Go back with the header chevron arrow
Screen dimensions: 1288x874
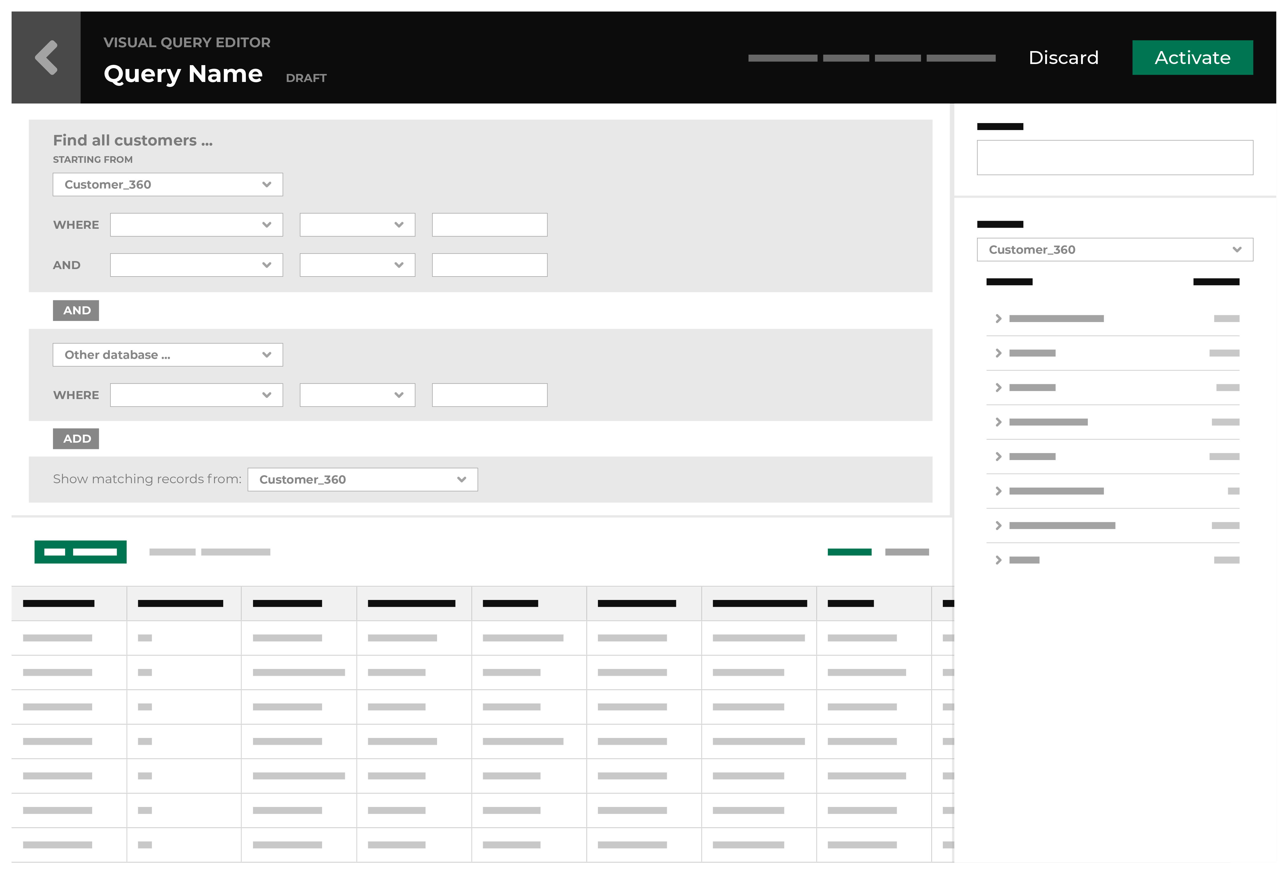pos(46,57)
